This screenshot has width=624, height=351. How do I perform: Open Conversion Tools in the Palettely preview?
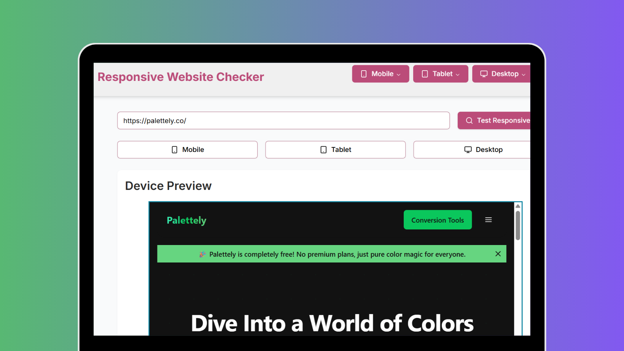(438, 220)
